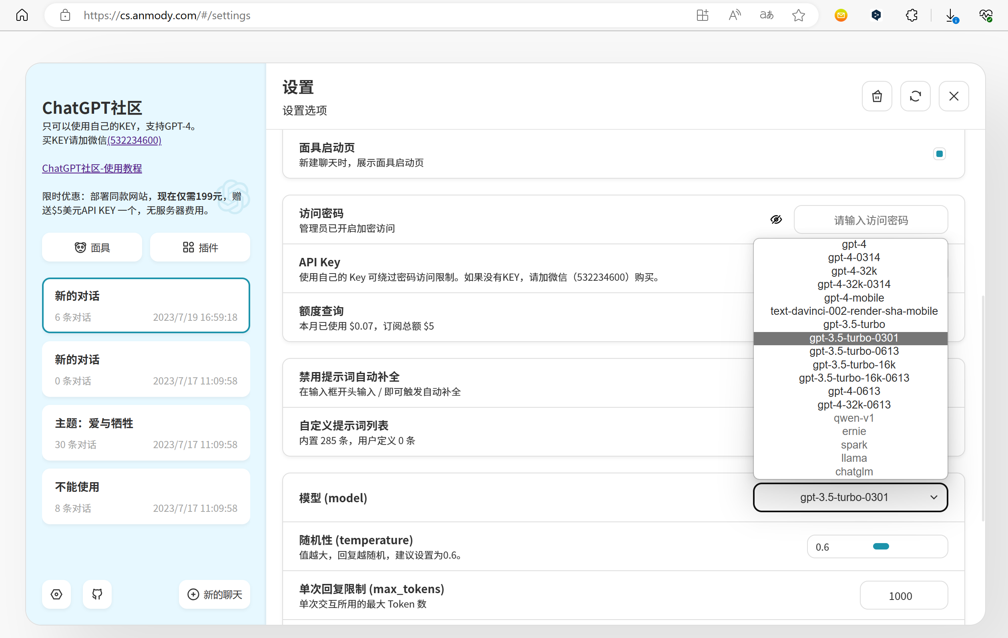Click the 禁用提示词自动补全 setting title

(349, 376)
